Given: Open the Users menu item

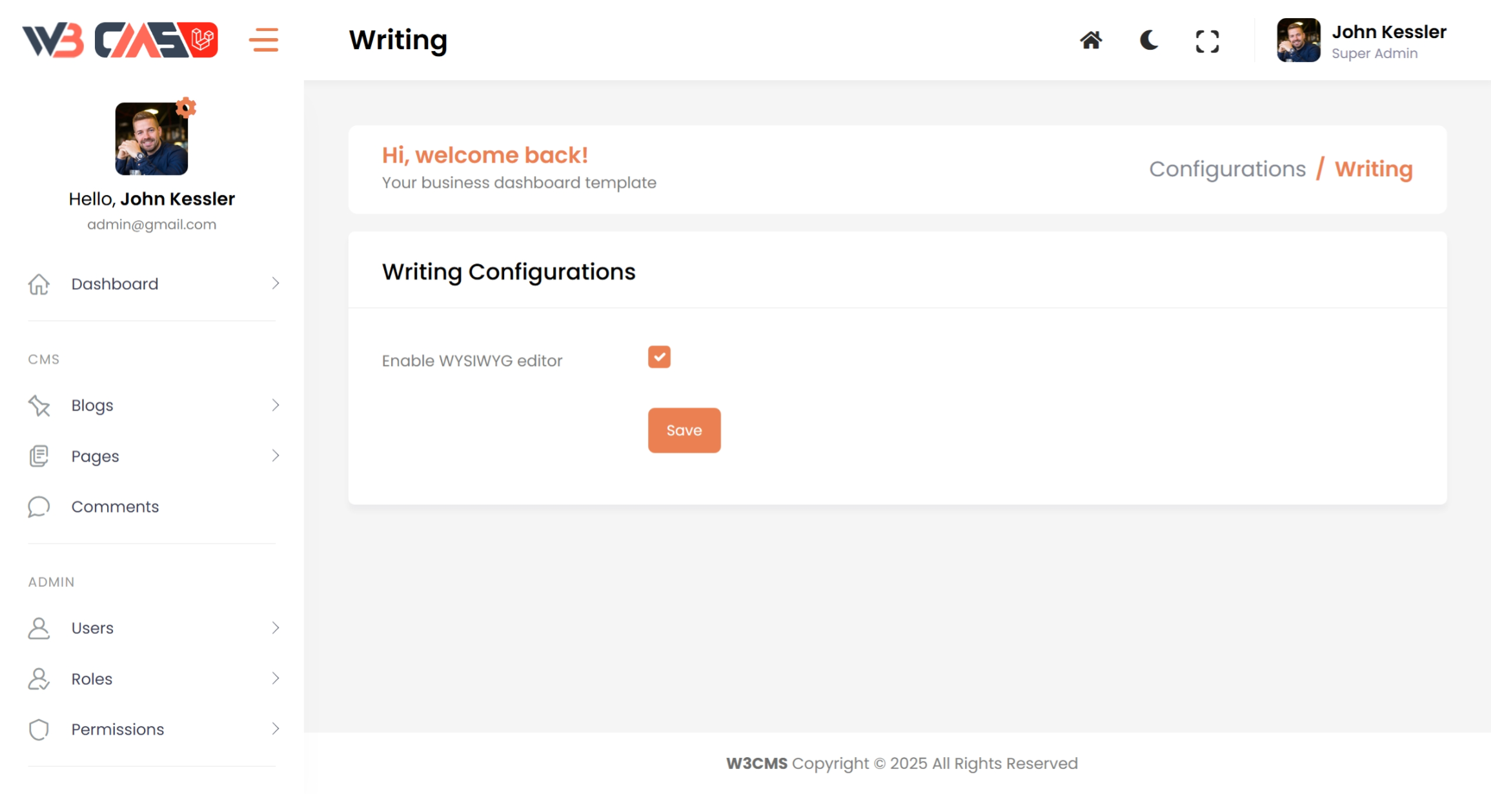Looking at the screenshot, I should coord(92,628).
